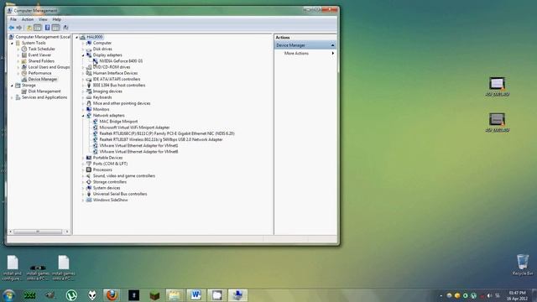This screenshot has width=537, height=302.
Task: Toggle Show/Hide Action Pane toolbar icon
Action: click(x=56, y=28)
